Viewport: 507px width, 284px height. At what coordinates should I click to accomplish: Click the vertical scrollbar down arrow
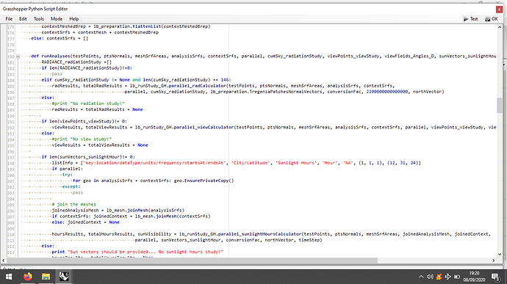500,254
